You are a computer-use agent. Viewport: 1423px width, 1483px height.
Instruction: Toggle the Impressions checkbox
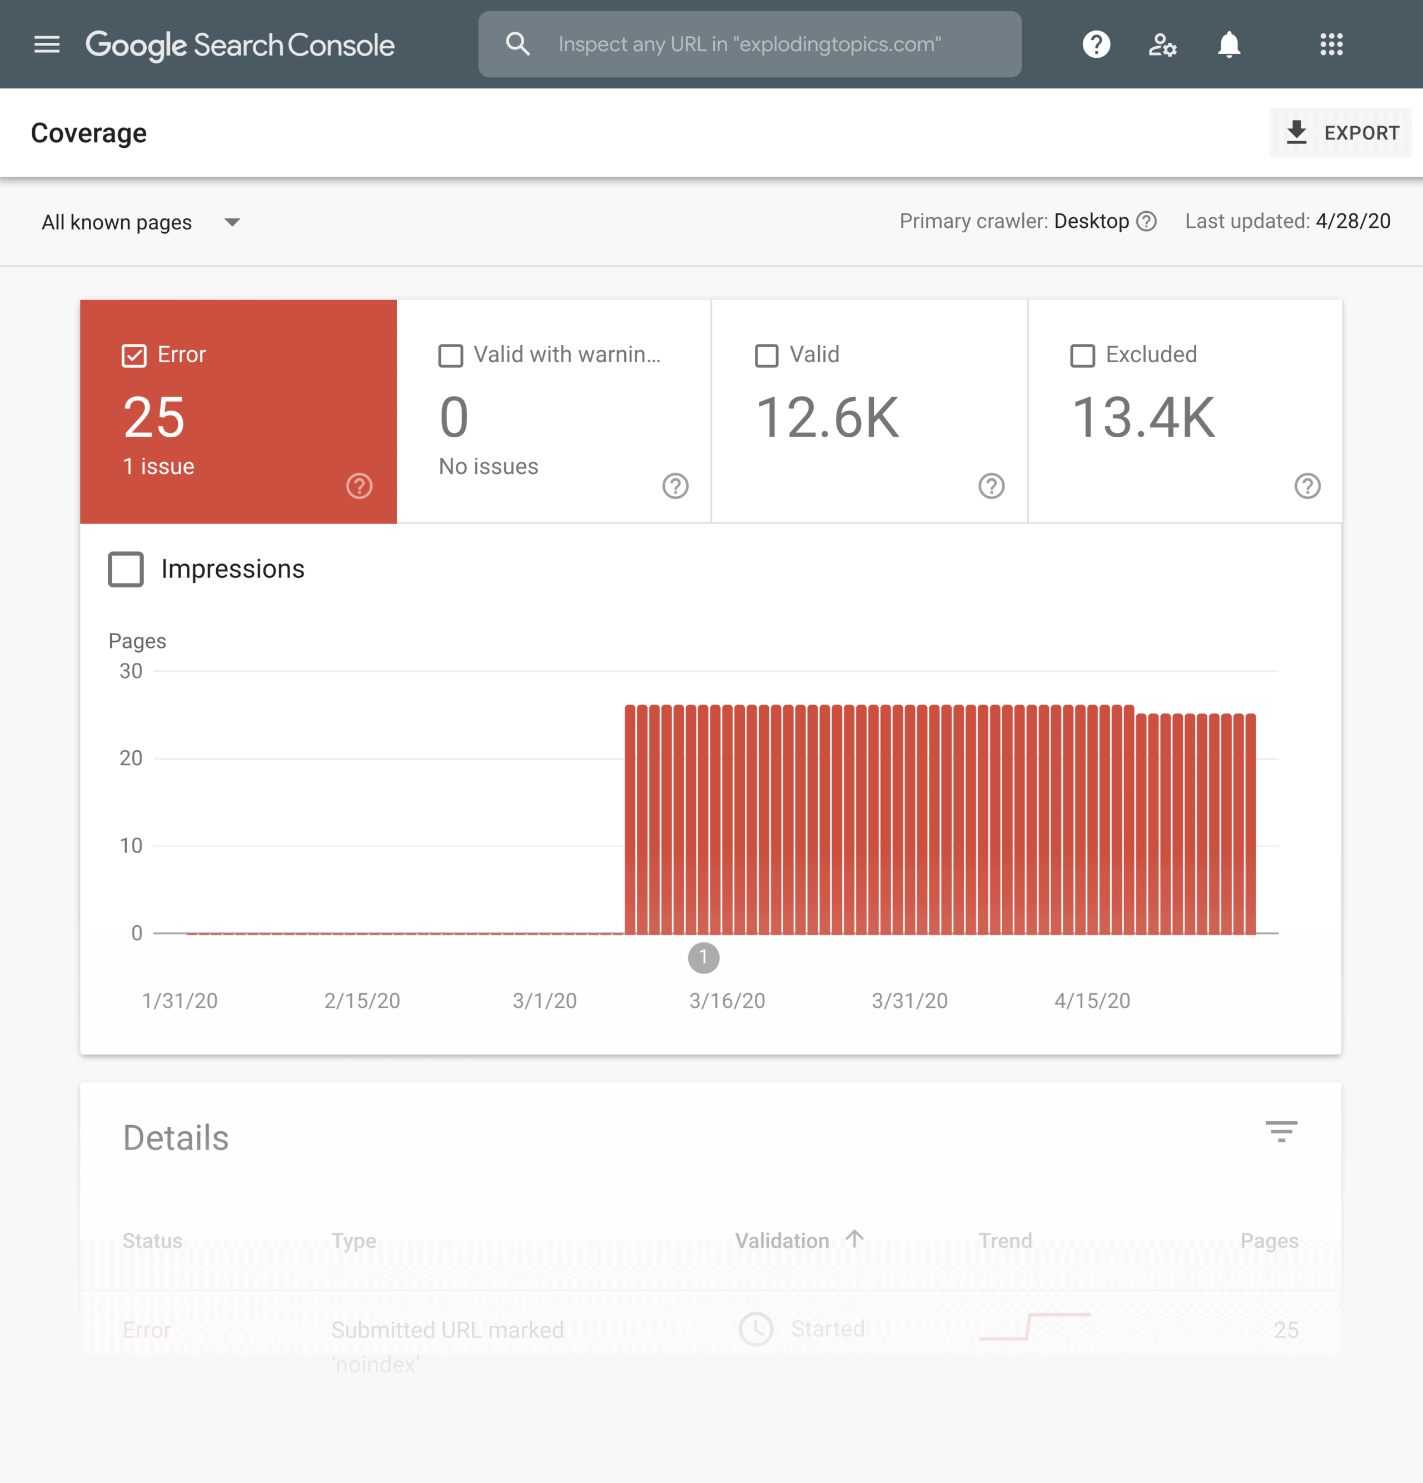click(126, 569)
